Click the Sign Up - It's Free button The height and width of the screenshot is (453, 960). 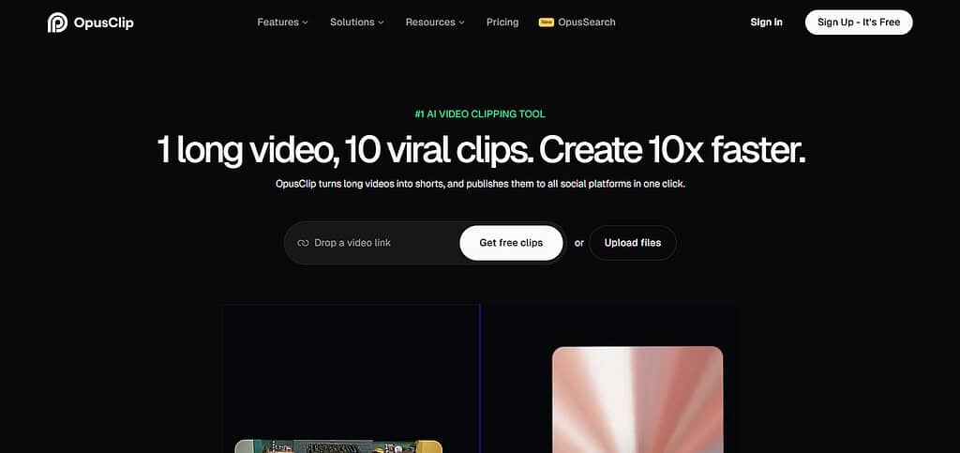[x=859, y=22]
